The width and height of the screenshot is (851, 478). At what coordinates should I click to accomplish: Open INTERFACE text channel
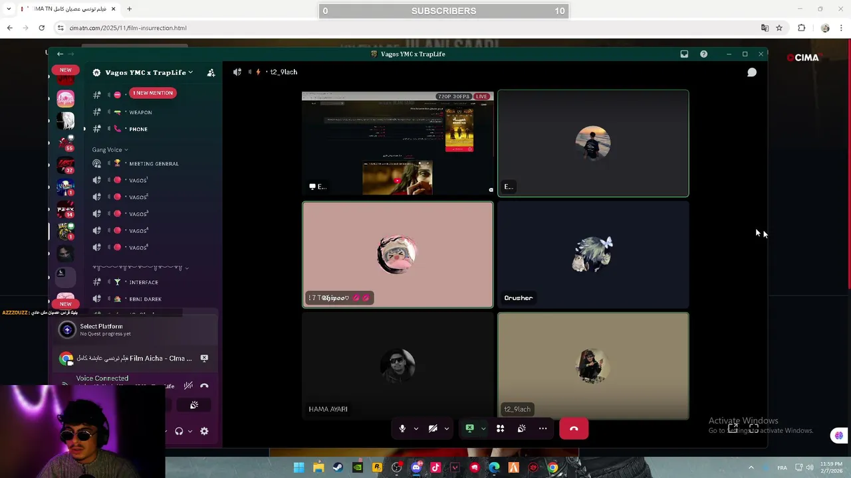[154, 282]
